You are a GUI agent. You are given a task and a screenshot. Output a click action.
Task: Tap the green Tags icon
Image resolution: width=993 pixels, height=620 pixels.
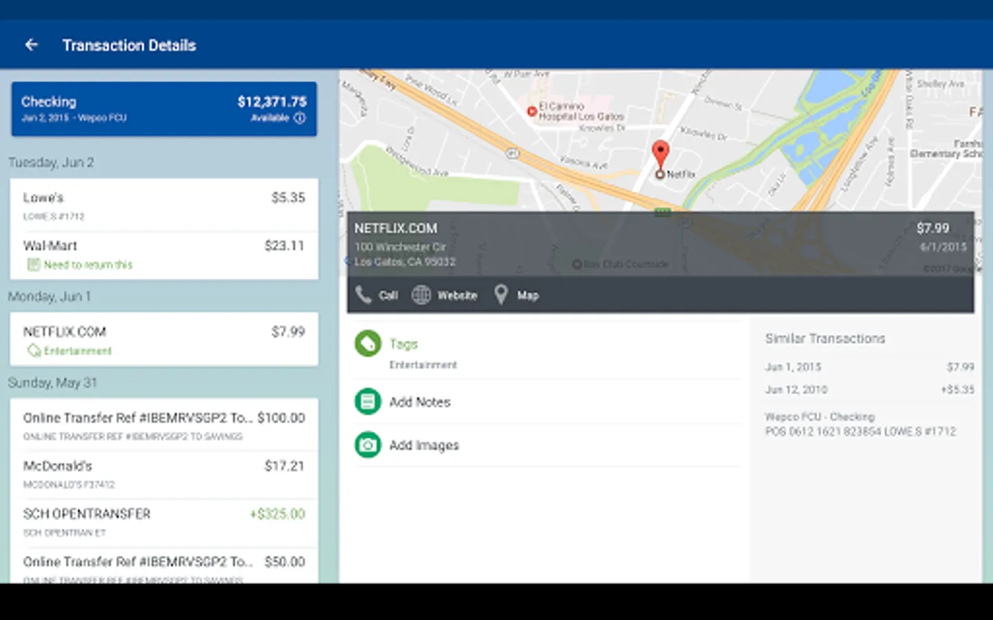tap(368, 343)
